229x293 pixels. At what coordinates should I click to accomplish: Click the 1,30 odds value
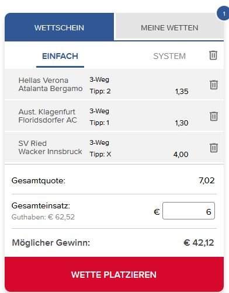click(x=182, y=123)
